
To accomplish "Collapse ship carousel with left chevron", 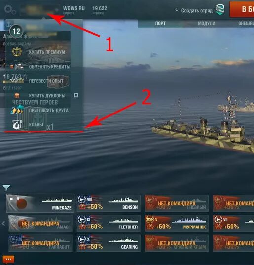I will (3, 223).
